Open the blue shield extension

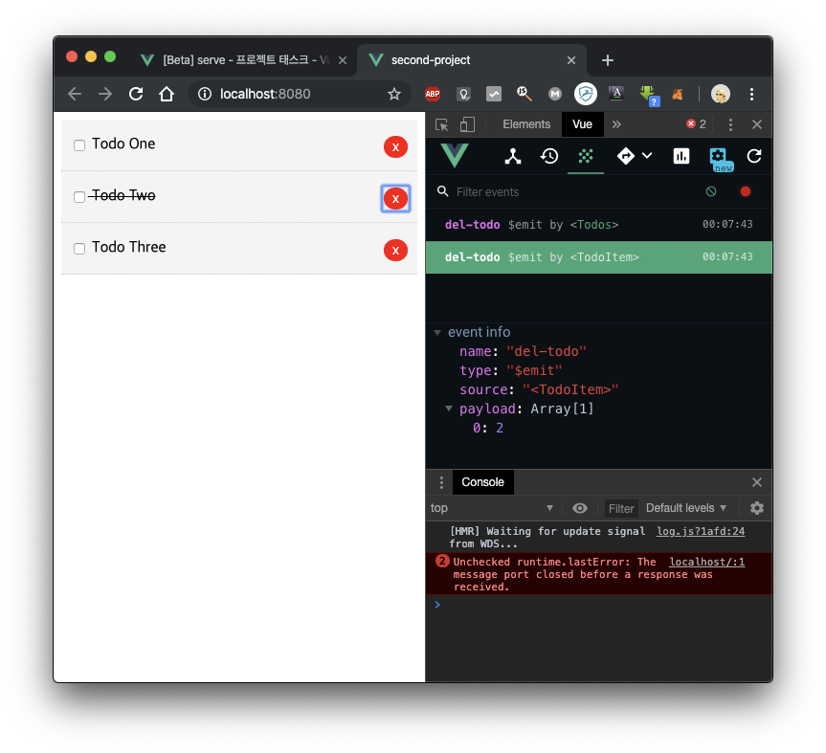[585, 94]
